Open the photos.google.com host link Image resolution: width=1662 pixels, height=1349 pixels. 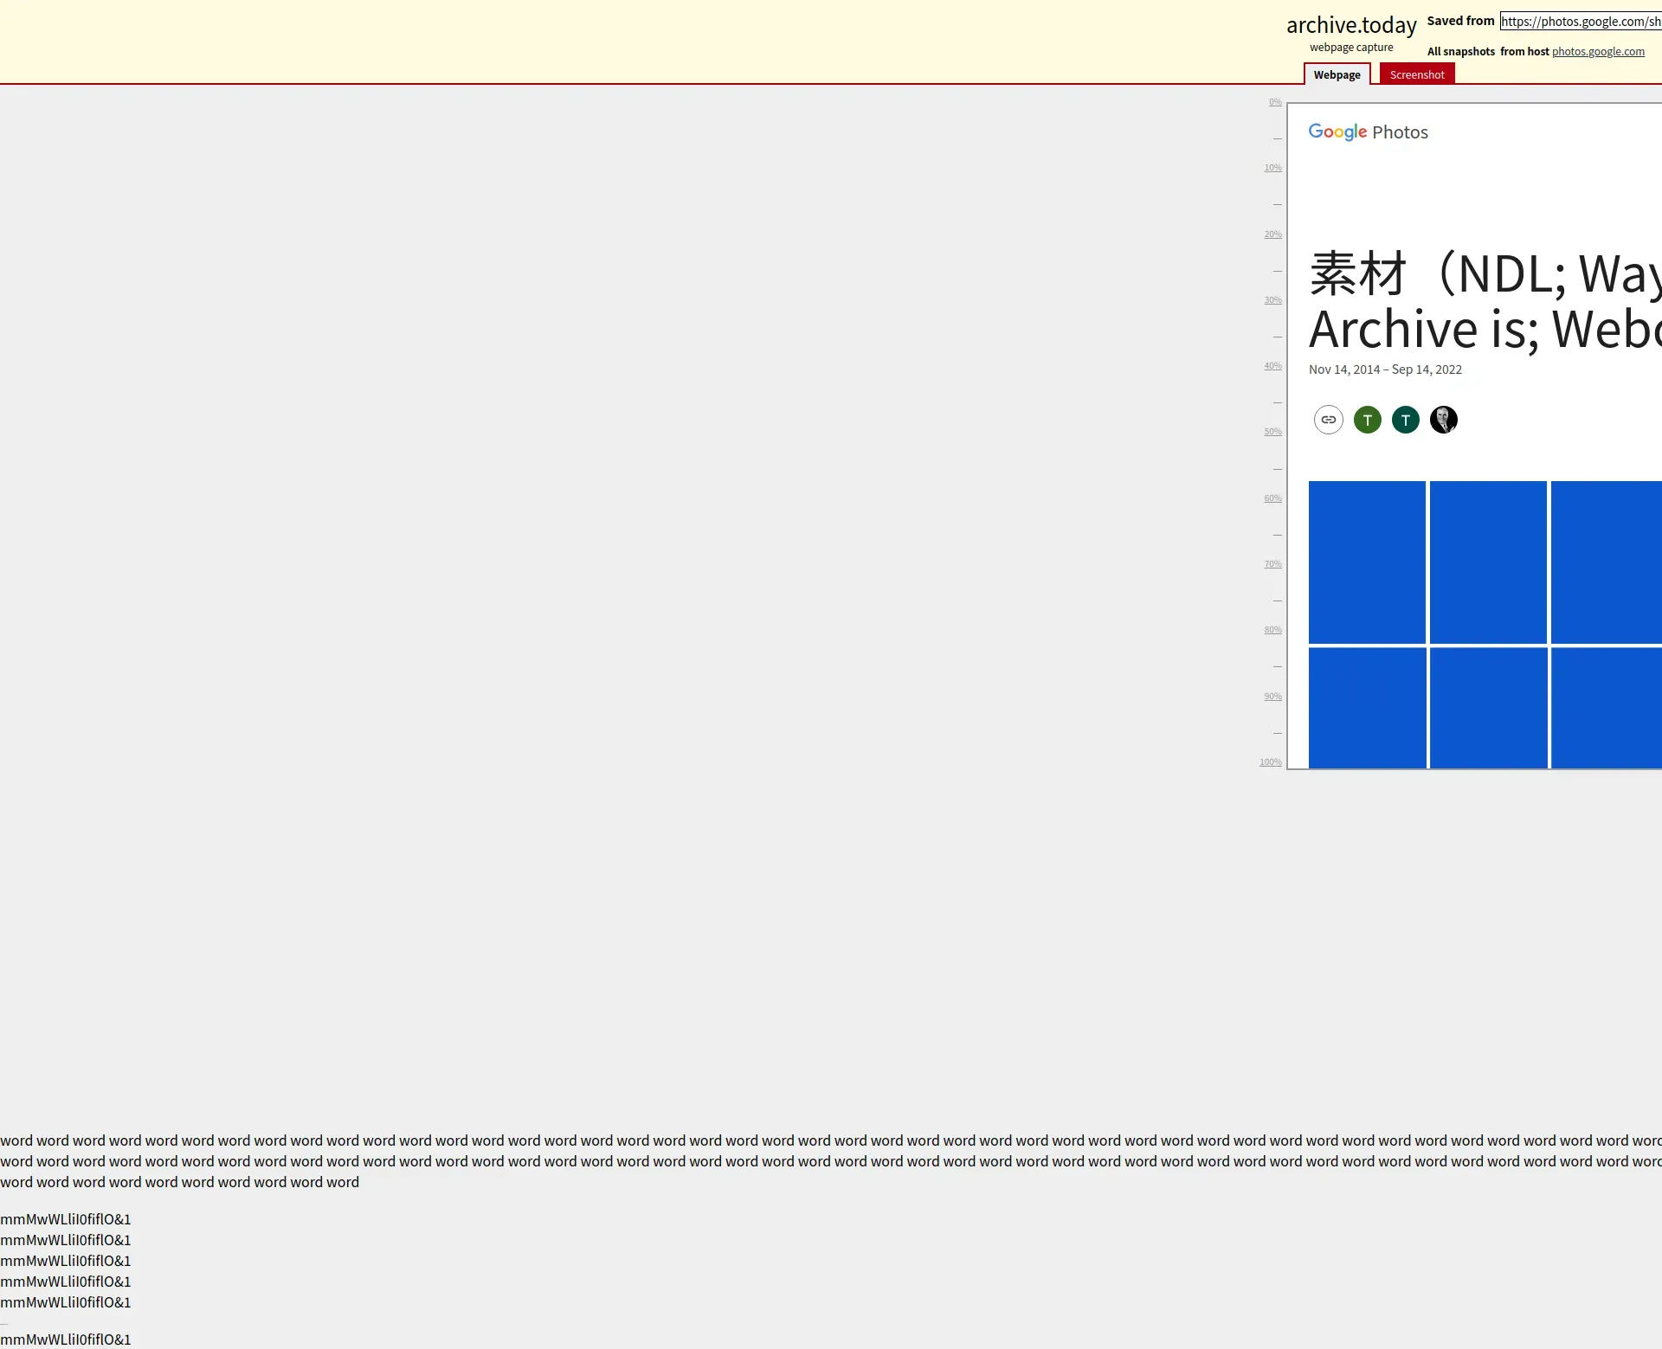coord(1598,52)
